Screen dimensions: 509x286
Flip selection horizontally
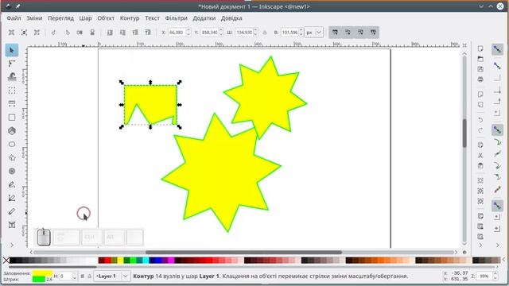click(80, 32)
